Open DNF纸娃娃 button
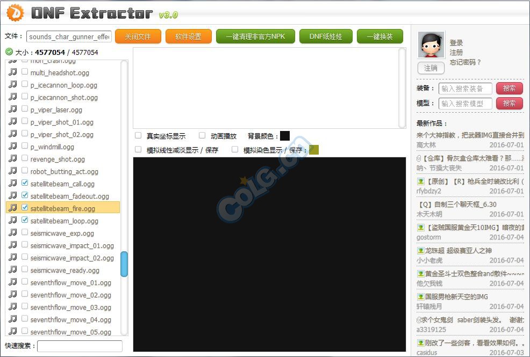The width and height of the screenshot is (530, 357). pyautogui.click(x=326, y=37)
